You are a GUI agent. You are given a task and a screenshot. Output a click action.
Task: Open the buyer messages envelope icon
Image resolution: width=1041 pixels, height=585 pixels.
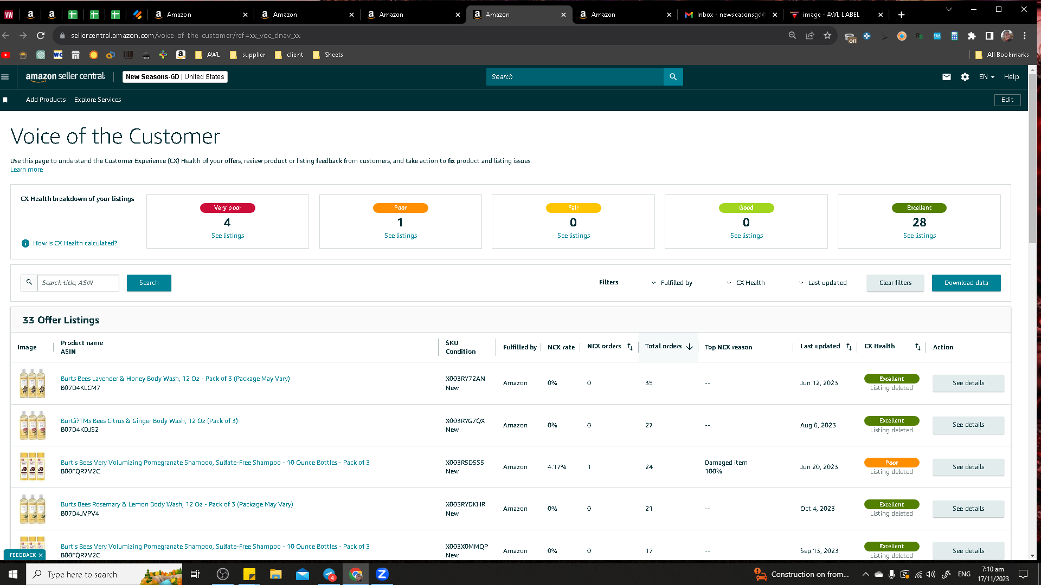[x=947, y=77]
